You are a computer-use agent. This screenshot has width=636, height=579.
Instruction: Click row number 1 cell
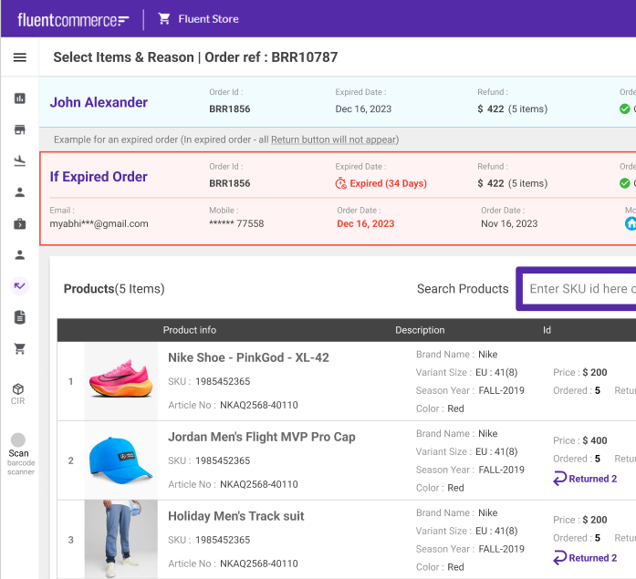coord(71,381)
